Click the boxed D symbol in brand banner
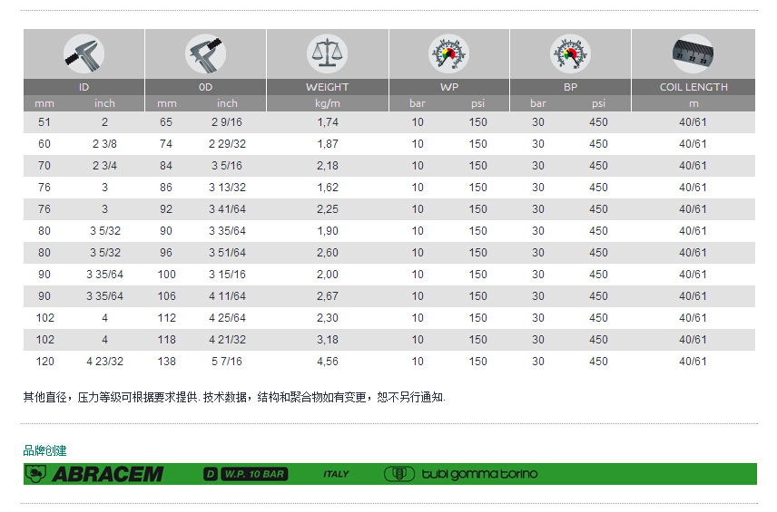Image resolution: width=777 pixels, height=512 pixels. pyautogui.click(x=211, y=474)
